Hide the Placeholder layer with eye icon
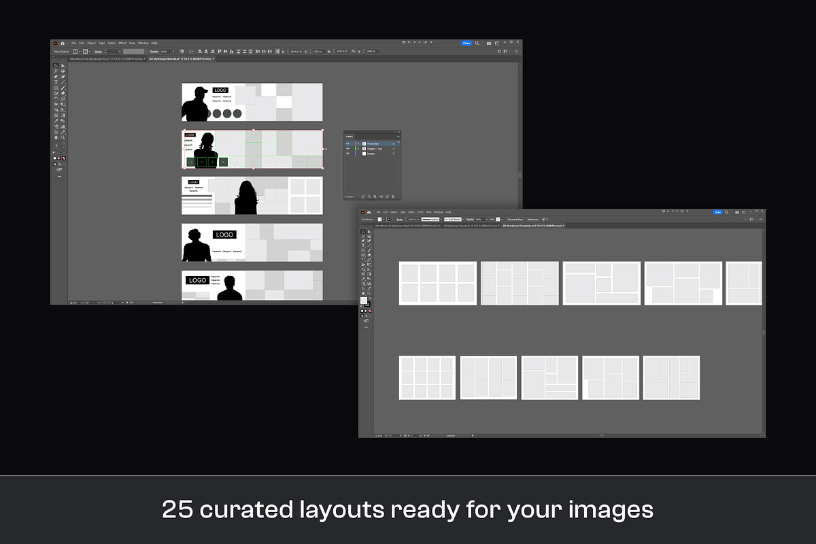This screenshot has height=544, width=816. (x=347, y=143)
